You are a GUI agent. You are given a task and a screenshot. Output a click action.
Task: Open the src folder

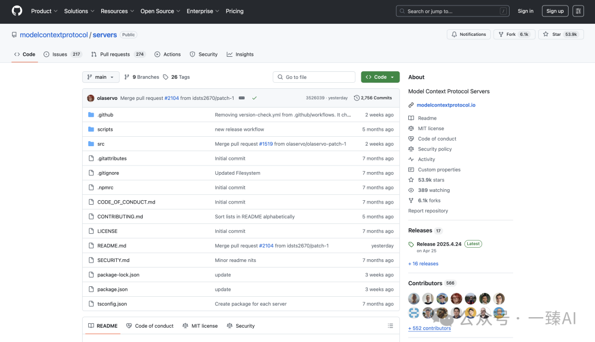click(101, 144)
